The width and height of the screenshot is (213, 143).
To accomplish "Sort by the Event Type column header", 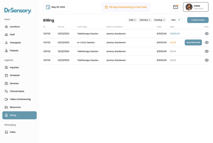I will (x=82, y=27).
